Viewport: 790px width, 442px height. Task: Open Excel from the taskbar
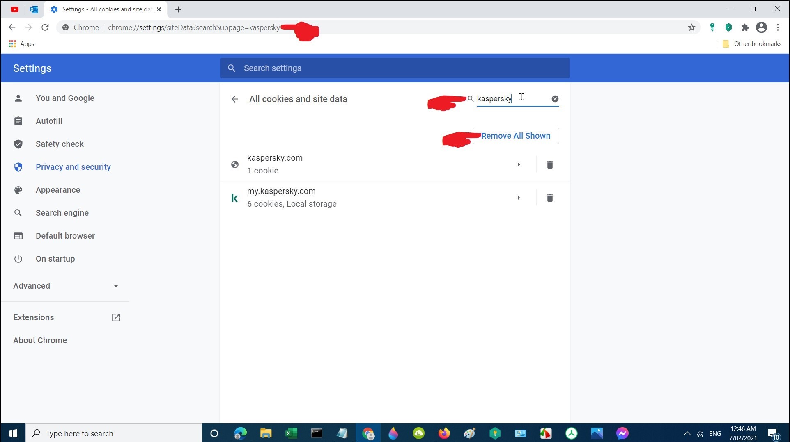(x=291, y=433)
